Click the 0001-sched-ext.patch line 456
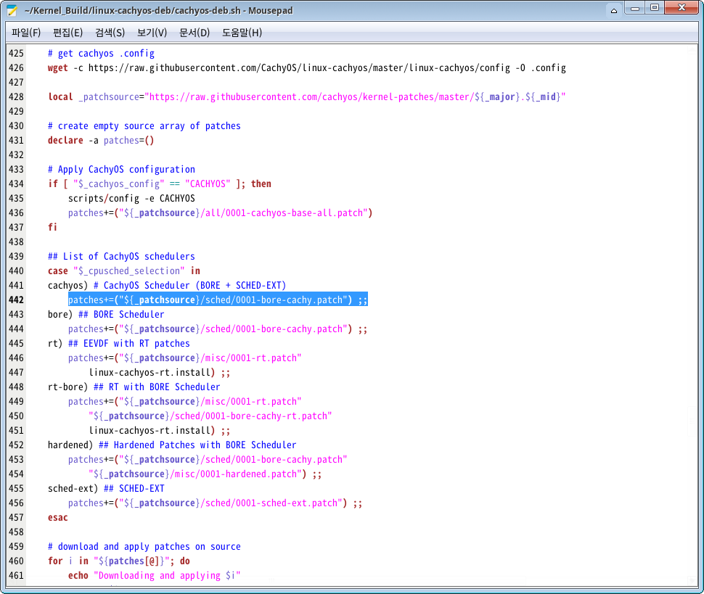Image resolution: width=704 pixels, height=594 pixels. coord(216,503)
